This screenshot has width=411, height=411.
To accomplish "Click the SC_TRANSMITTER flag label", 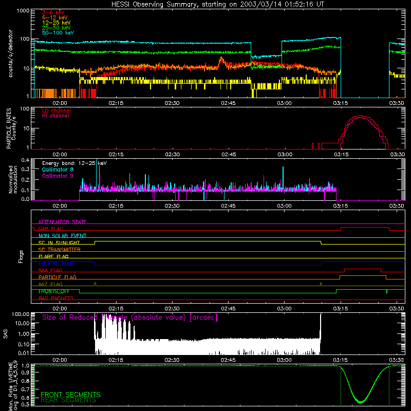I will pyautogui.click(x=59, y=250).
